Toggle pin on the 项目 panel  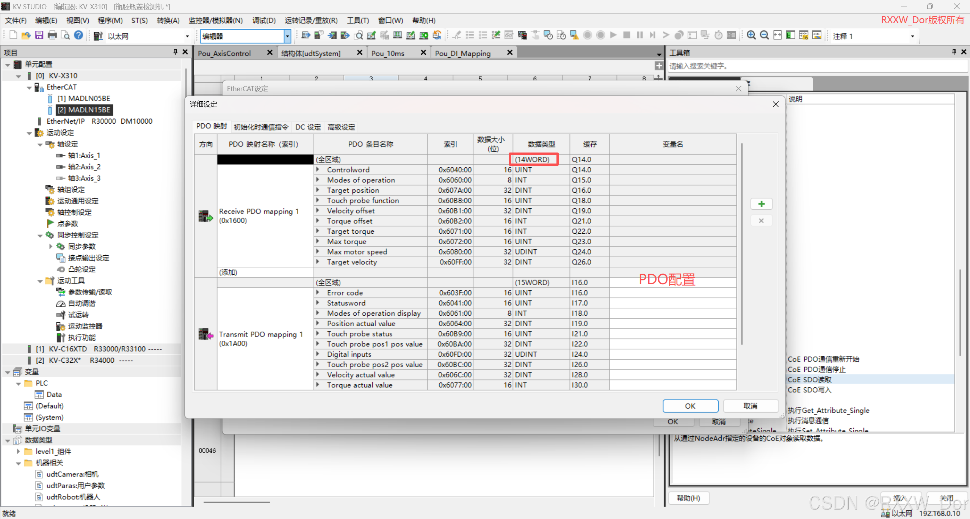pos(175,52)
